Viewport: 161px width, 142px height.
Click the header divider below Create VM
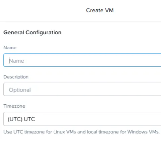80,22
